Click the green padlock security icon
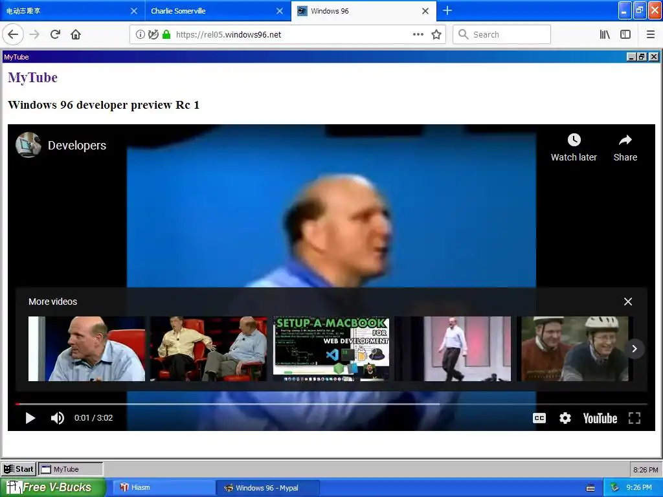Viewport: 663px width, 497px height. [x=166, y=35]
